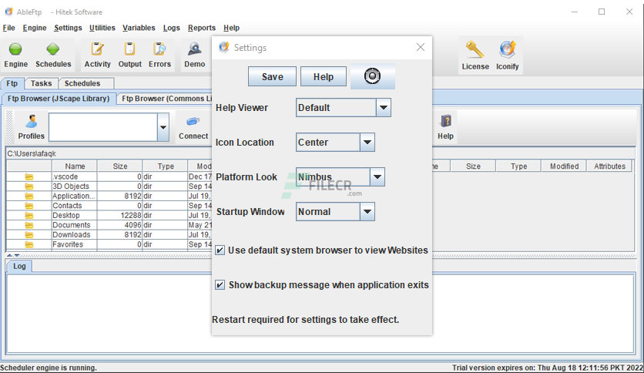This screenshot has width=644, height=373.
Task: Click the Connect icon
Action: (x=193, y=122)
